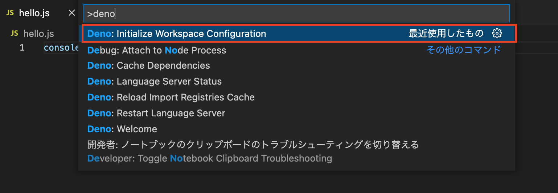Click hello.js in the breadcrumb path
Viewport: 558px width, 193px height.
pos(38,34)
